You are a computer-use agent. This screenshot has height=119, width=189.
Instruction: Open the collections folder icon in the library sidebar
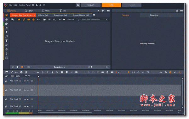pyautogui.click(x=7, y=24)
